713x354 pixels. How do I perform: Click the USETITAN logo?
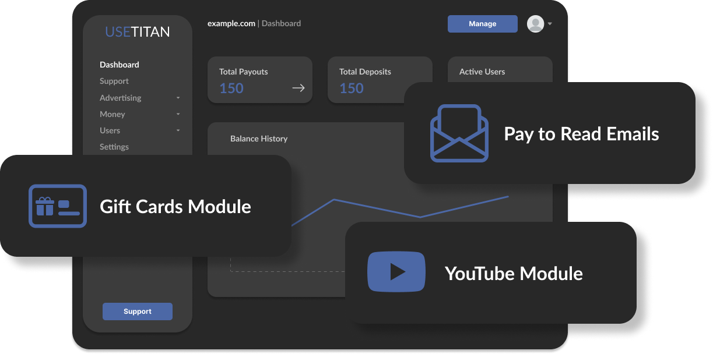pos(138,32)
